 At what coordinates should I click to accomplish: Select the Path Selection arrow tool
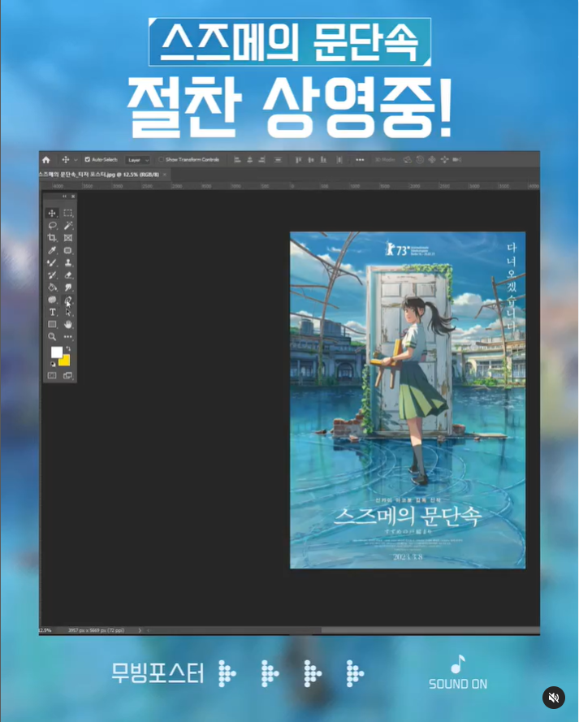coord(68,312)
